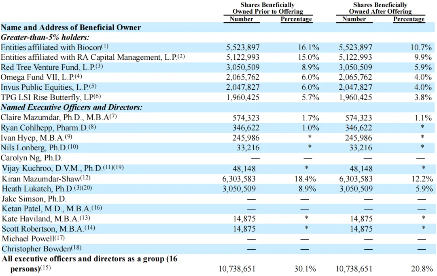
Task: Click footnote (4) next to Omega Fund VII
Action: click(x=78, y=76)
